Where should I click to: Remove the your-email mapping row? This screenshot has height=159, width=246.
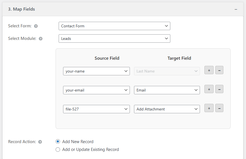[x=219, y=89]
